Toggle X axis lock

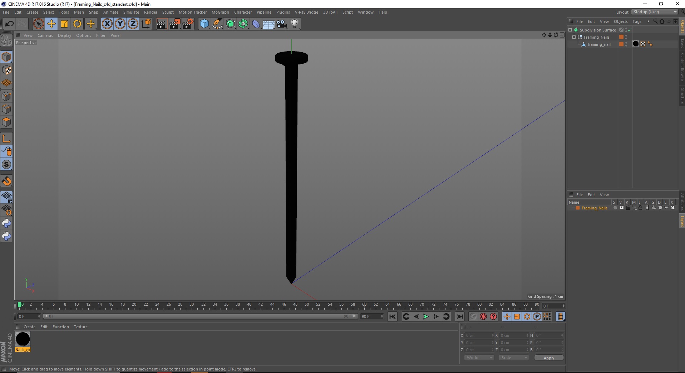[x=107, y=24]
